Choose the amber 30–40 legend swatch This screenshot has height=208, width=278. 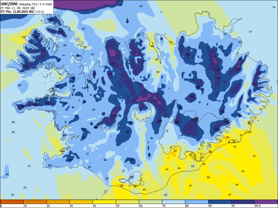click(x=81, y=202)
